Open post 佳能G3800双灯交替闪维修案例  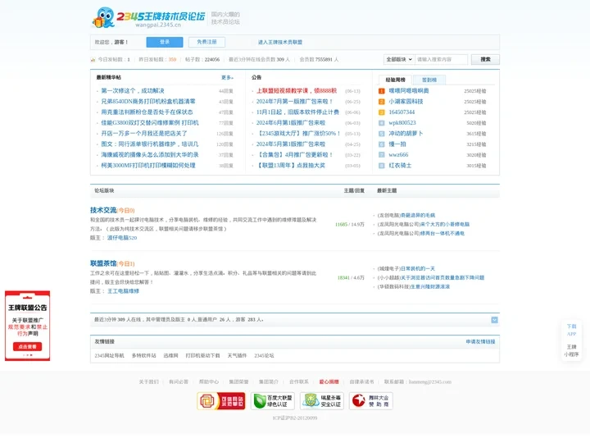point(150,122)
